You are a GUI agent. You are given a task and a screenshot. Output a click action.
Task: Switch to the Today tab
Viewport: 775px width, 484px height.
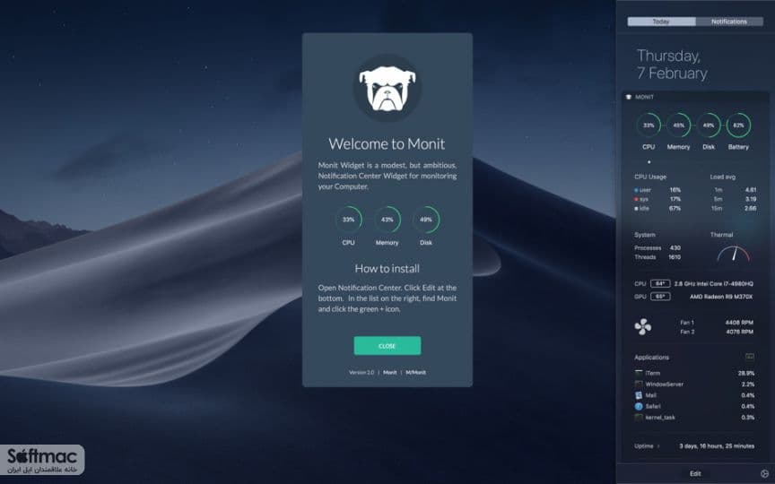point(661,22)
